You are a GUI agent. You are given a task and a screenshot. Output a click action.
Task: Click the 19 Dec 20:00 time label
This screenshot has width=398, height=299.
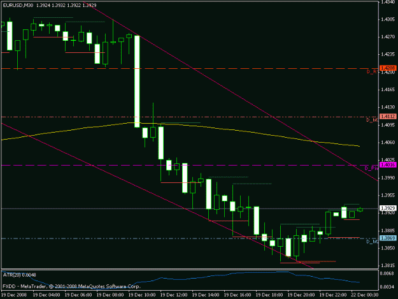coord(301,295)
